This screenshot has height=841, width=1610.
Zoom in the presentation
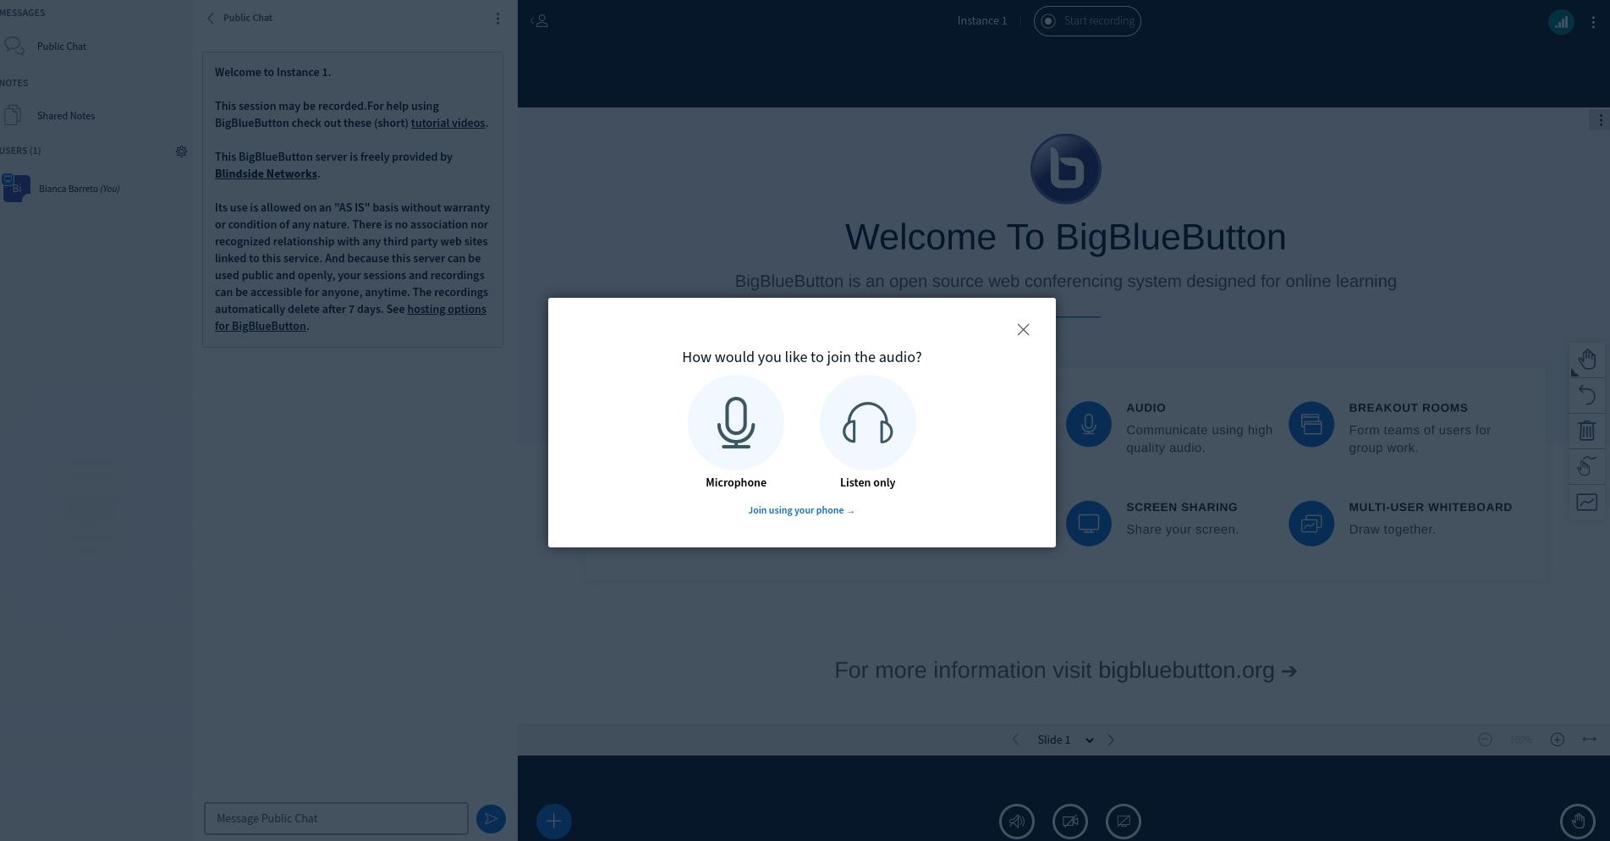[x=1558, y=739]
